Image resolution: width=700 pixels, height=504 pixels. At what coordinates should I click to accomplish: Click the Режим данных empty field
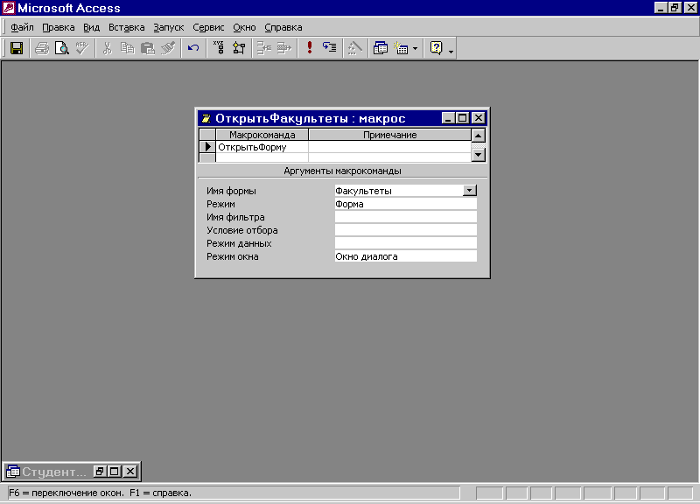coord(405,243)
